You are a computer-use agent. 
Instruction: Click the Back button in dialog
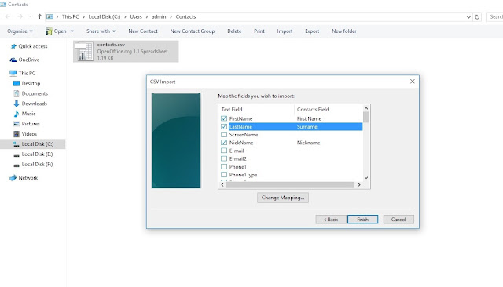coord(330,220)
